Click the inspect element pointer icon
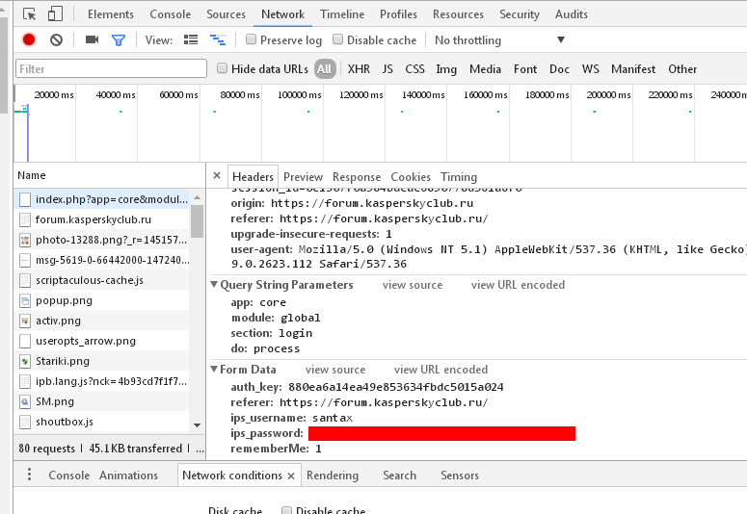The width and height of the screenshot is (747, 514). tap(30, 14)
